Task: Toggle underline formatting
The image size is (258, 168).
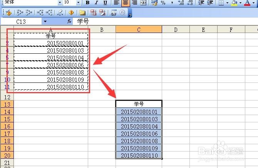Action: coord(105,3)
